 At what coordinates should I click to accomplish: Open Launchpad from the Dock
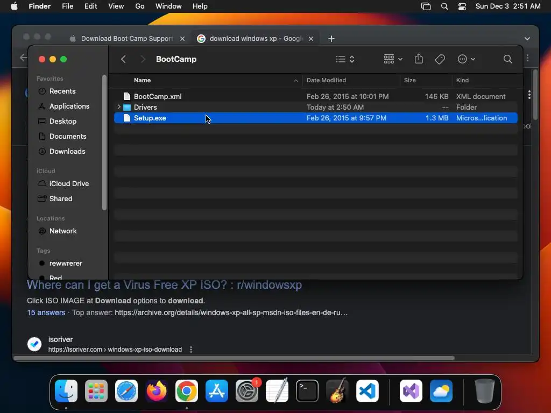(96, 390)
